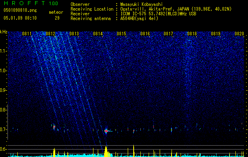Click the 0814 time marker
Screen dimensions: 248x157
click(x=98, y=33)
